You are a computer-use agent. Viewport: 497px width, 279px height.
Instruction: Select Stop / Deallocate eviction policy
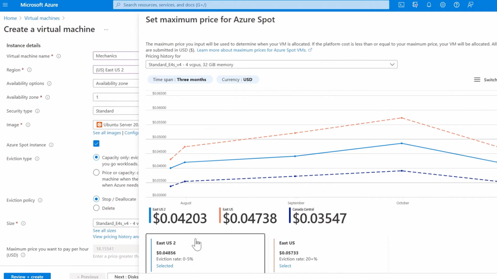coord(97,199)
